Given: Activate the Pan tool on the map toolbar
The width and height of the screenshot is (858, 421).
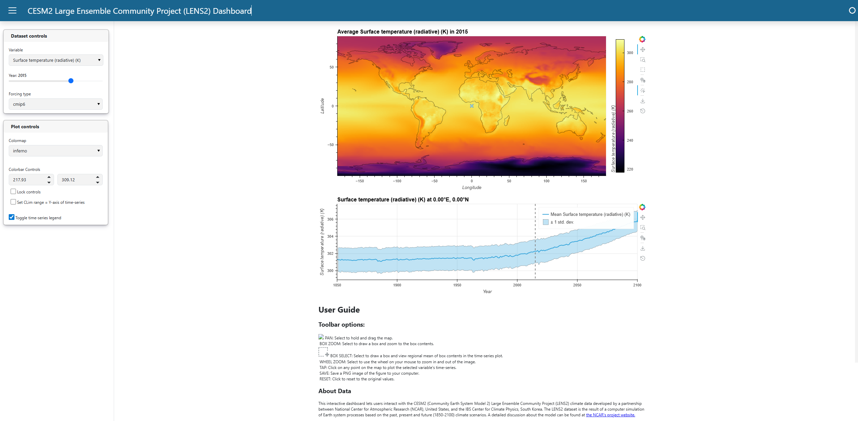Looking at the screenshot, I should 643,49.
